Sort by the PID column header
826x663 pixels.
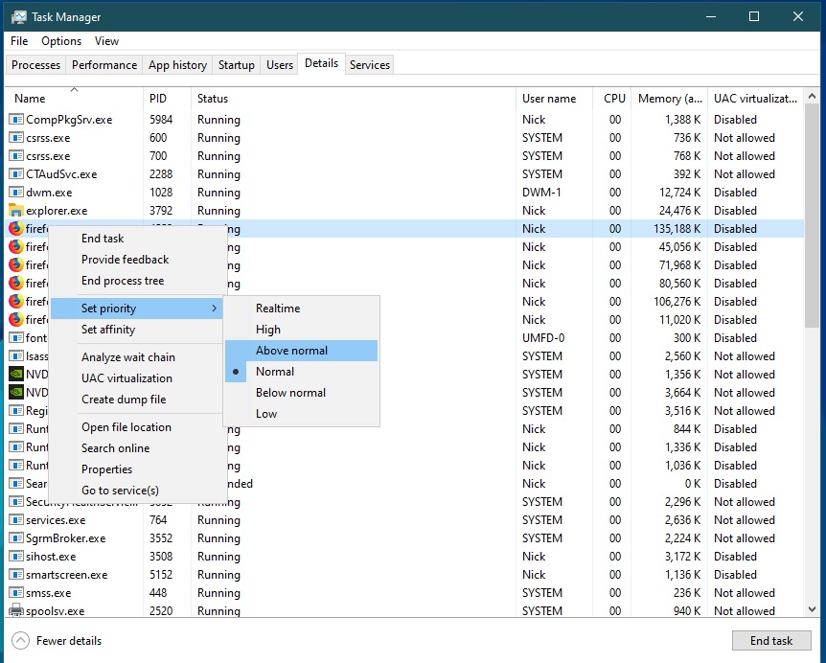tap(167, 99)
